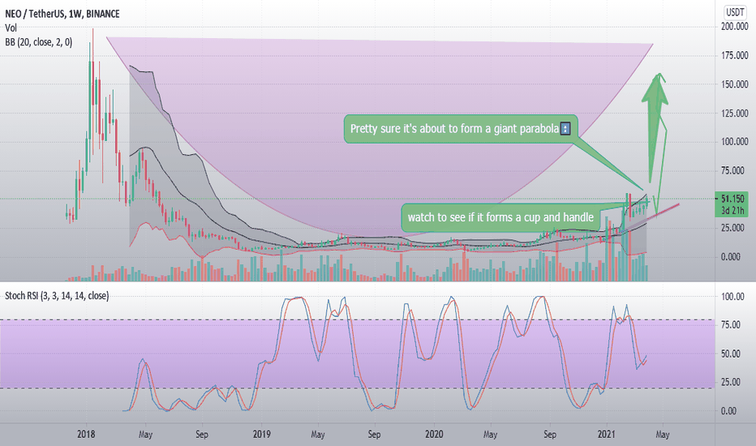Click the 175.000 price axis label
This screenshot has height=446, width=756.
click(734, 55)
